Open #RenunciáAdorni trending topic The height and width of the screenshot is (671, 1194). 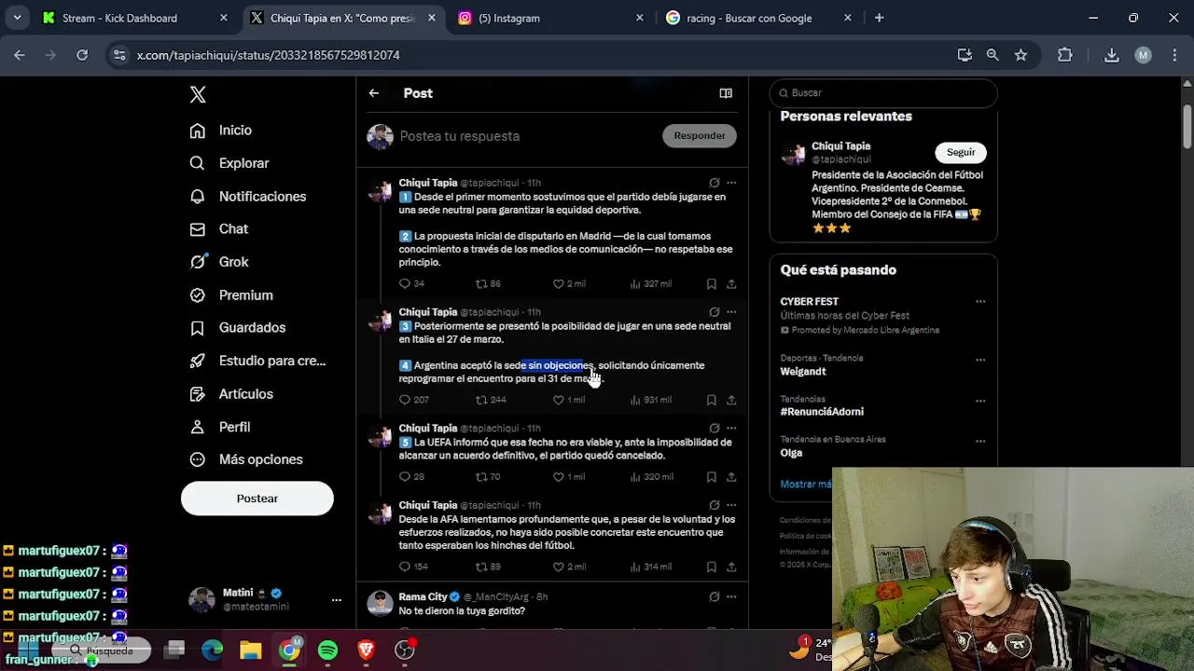coord(822,412)
